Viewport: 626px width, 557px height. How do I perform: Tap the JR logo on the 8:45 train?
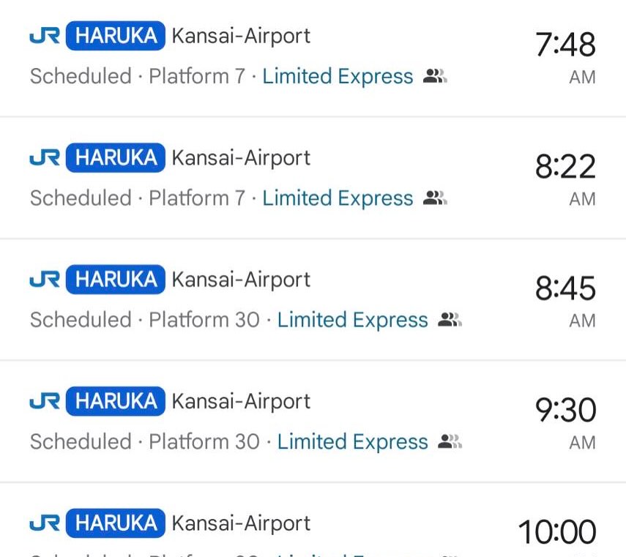tap(45, 280)
